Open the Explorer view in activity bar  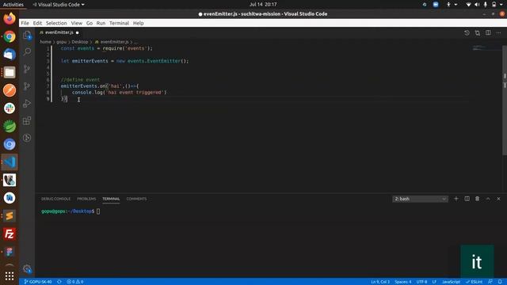coord(27,35)
